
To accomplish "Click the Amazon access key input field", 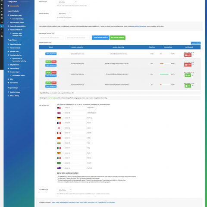I will coord(51,38).
